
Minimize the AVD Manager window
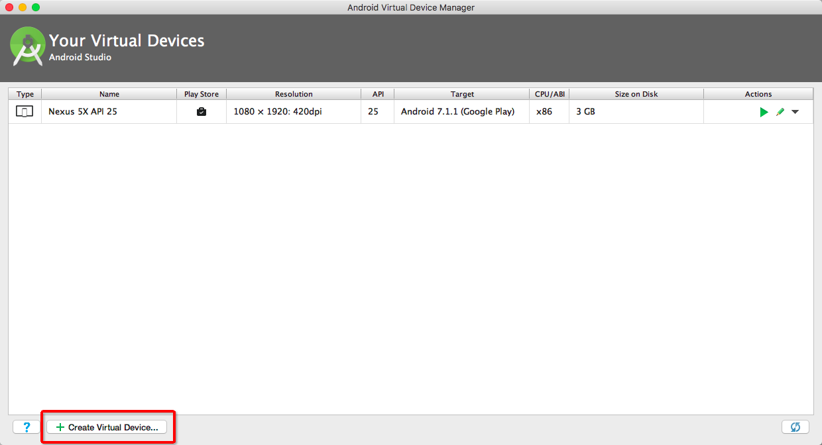(x=23, y=7)
